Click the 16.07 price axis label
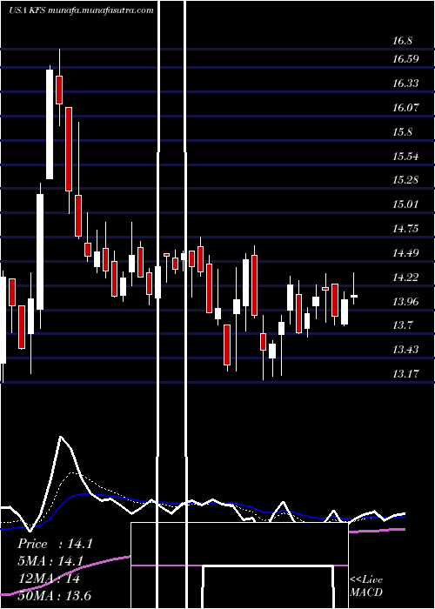The height and width of the screenshot is (609, 435). coord(405,108)
